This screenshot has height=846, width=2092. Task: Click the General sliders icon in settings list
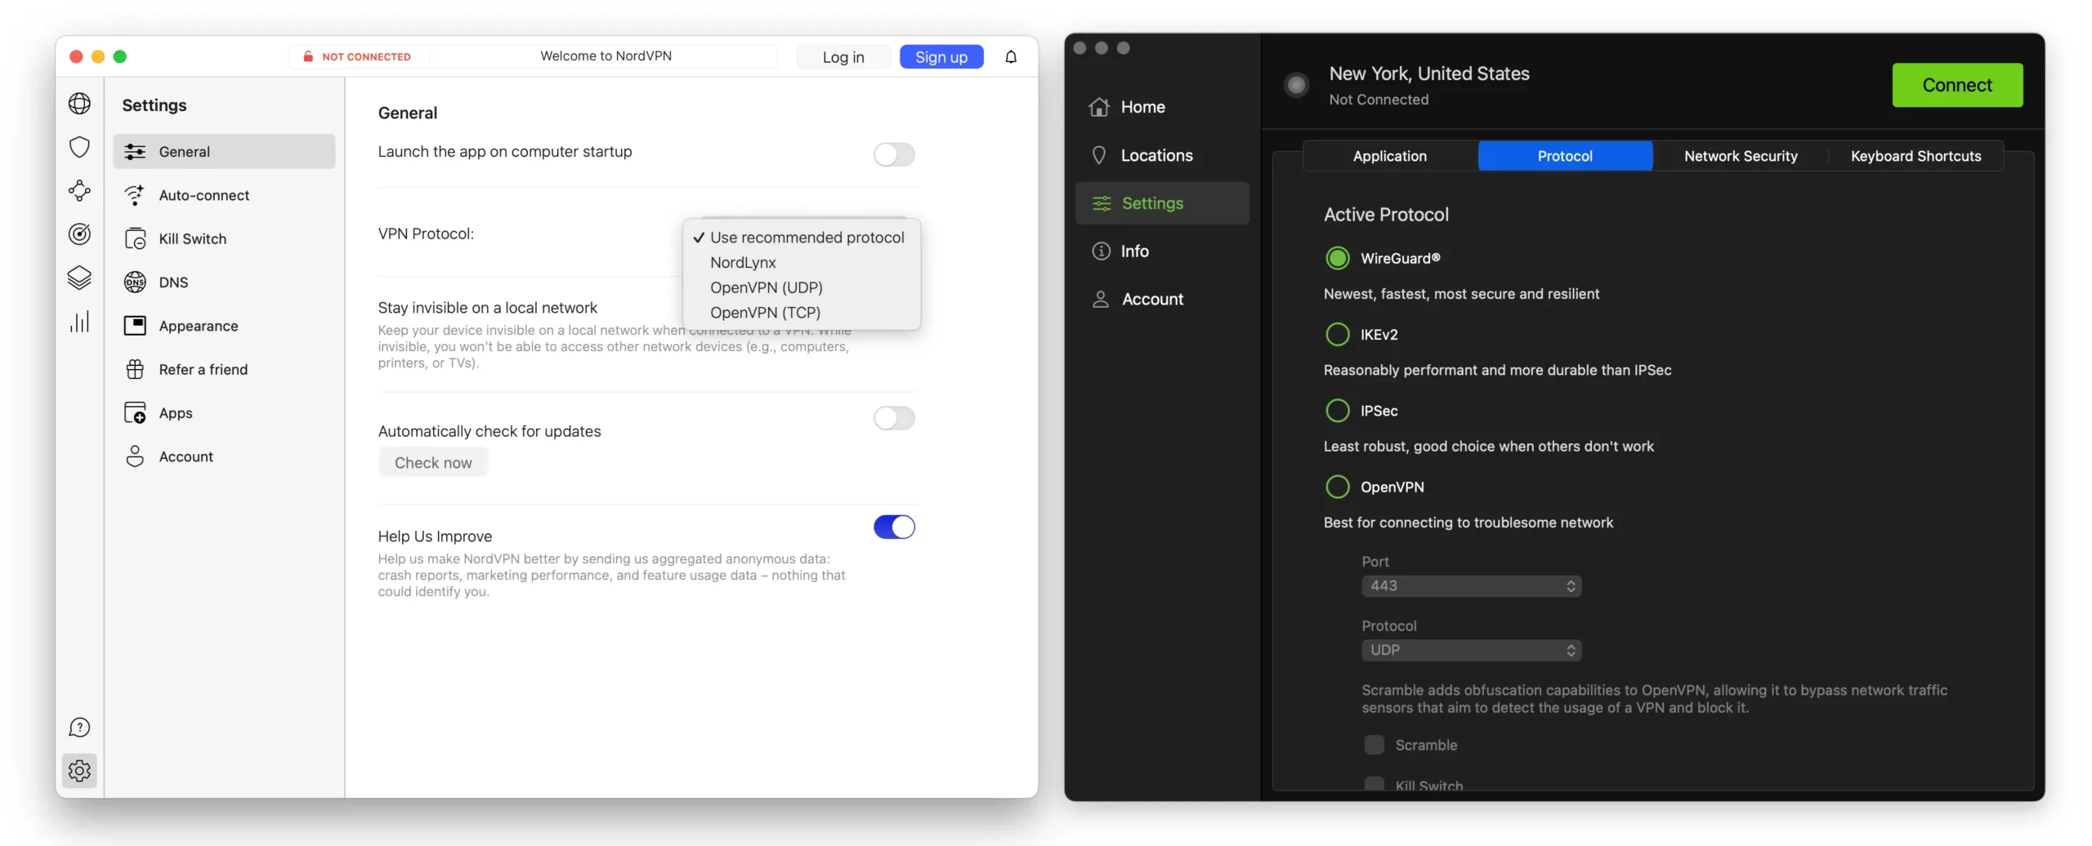pyautogui.click(x=135, y=152)
